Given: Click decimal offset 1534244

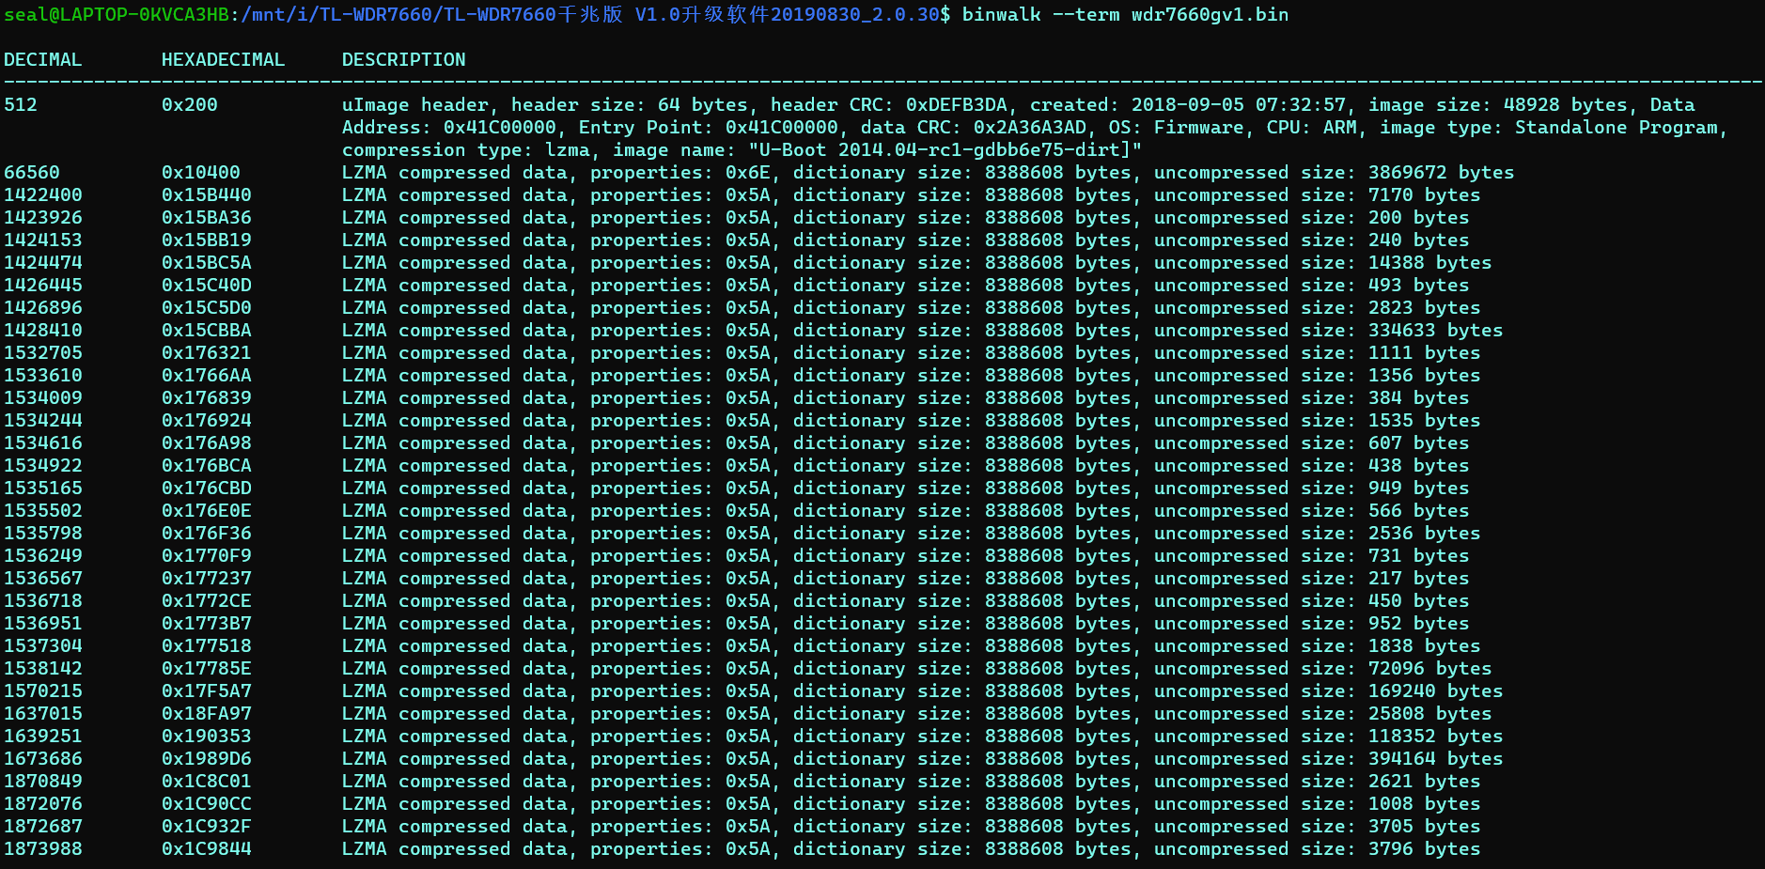Looking at the screenshot, I should pyautogui.click(x=43, y=420).
